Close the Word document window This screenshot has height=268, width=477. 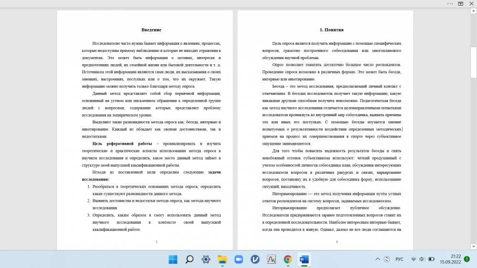point(471,3)
